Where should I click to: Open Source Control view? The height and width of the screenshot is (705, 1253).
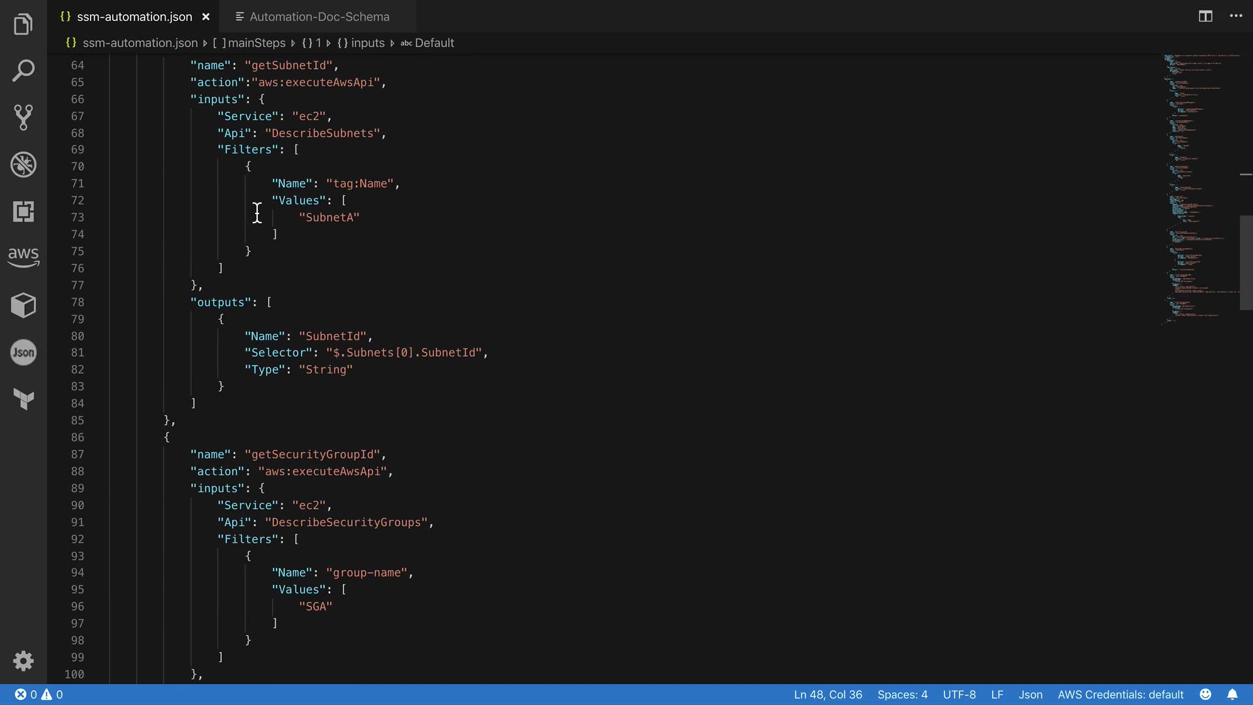[23, 117]
